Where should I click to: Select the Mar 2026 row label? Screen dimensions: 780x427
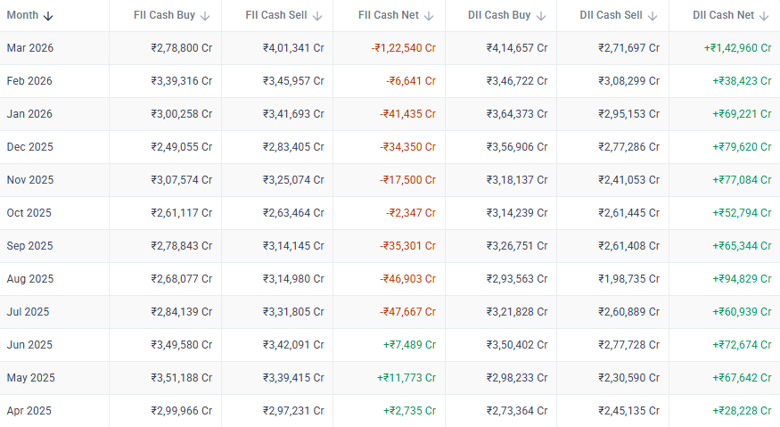click(x=29, y=48)
